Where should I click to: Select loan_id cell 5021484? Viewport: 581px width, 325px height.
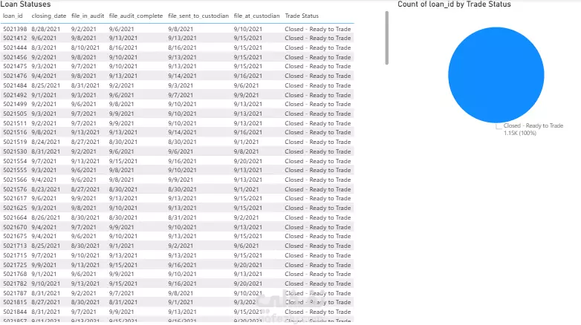pyautogui.click(x=15, y=85)
